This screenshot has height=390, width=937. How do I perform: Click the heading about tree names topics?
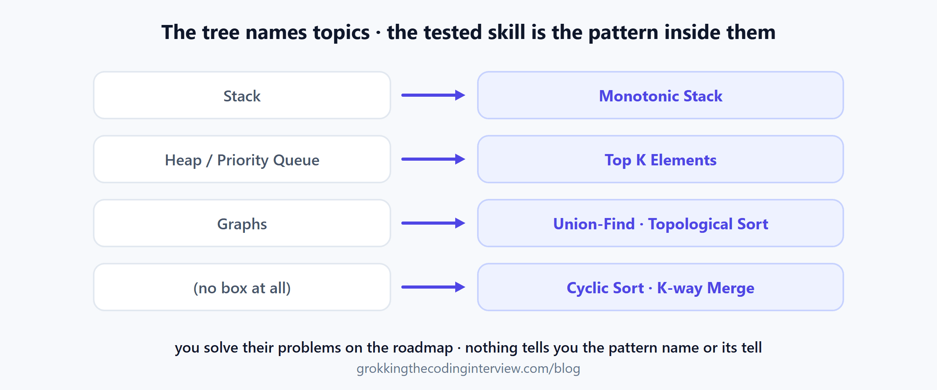pos(468,32)
